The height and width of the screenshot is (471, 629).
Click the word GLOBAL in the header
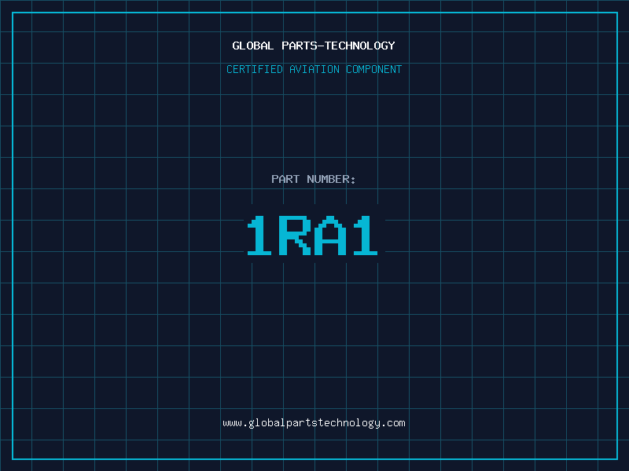[x=252, y=46]
